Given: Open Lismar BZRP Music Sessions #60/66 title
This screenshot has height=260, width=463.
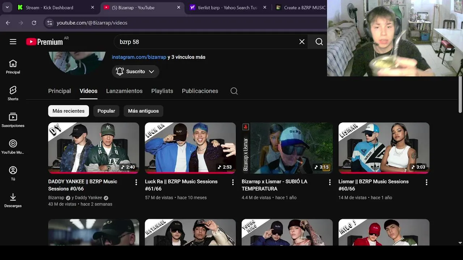Looking at the screenshot, I should tap(373, 185).
